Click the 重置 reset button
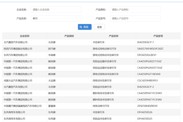This screenshot has width=183, height=122. (99, 27)
